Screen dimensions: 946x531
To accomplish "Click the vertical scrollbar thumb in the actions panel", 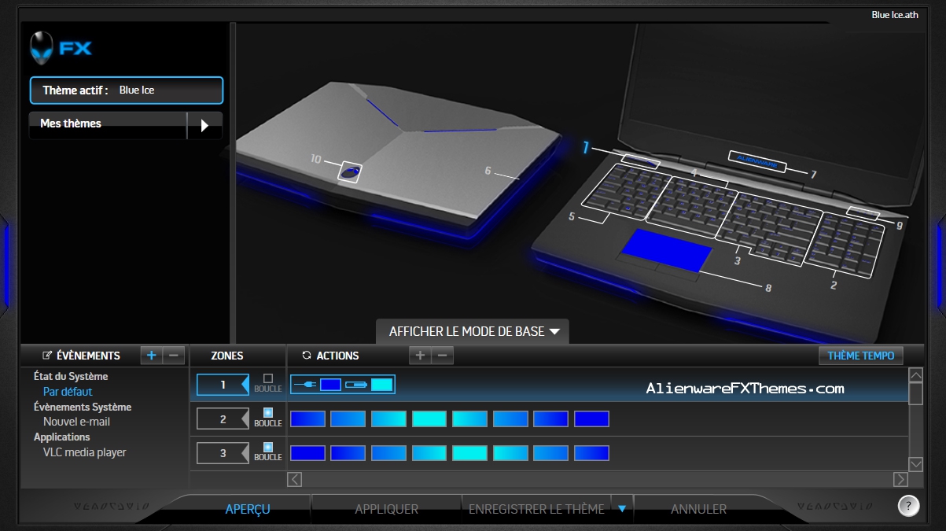I will coord(915,393).
